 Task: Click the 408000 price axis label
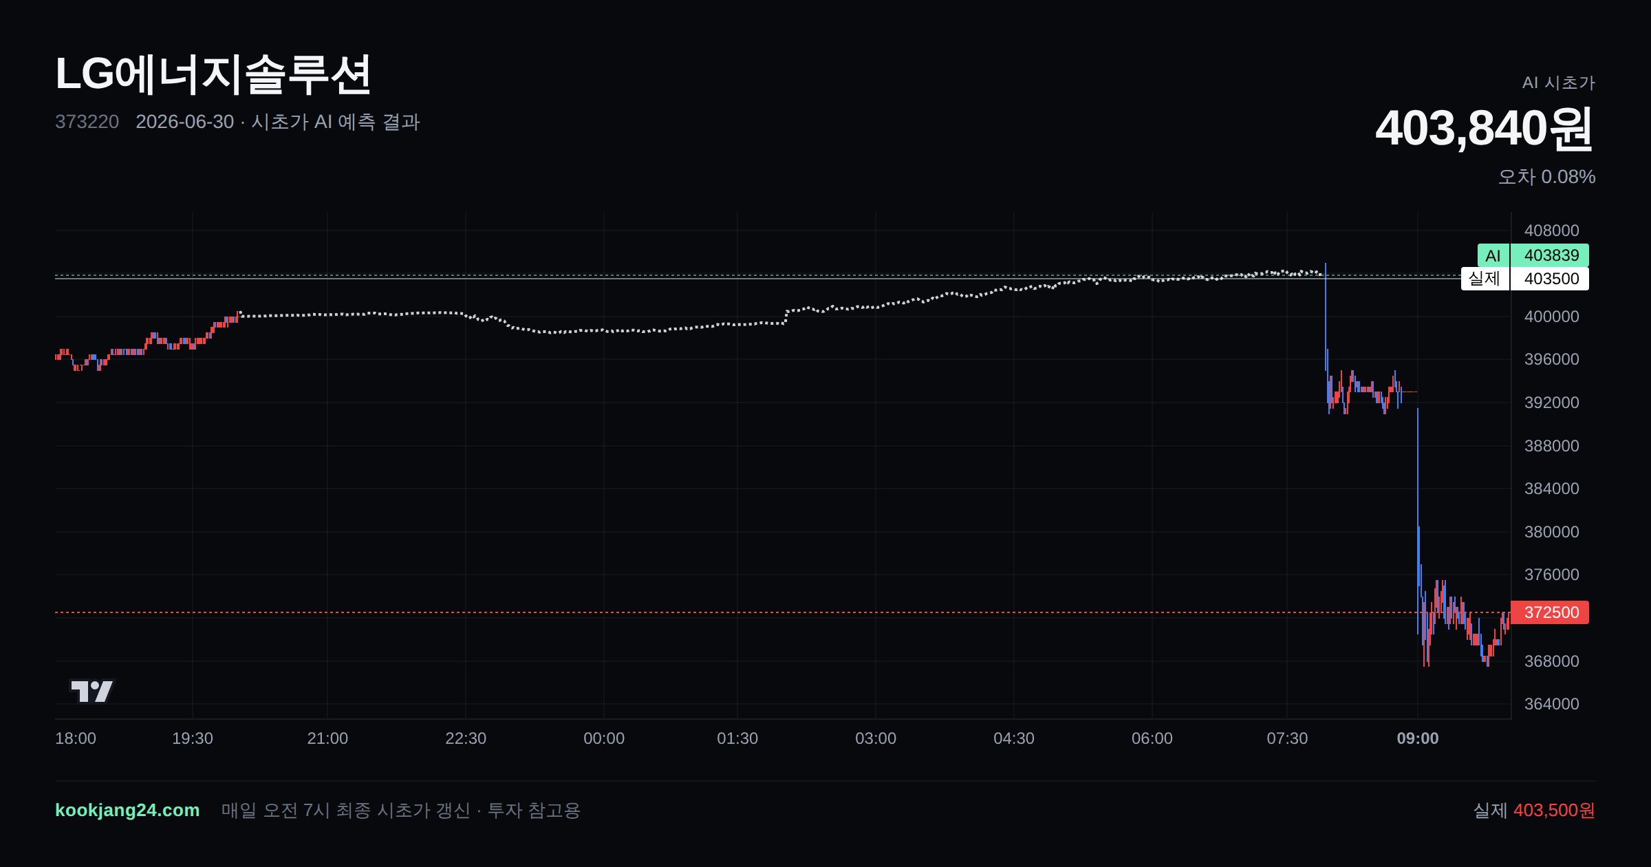(x=1551, y=231)
